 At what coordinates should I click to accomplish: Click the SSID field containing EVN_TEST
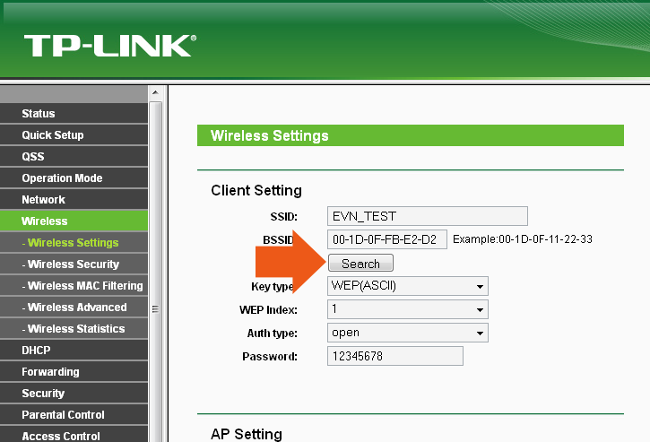tap(428, 216)
